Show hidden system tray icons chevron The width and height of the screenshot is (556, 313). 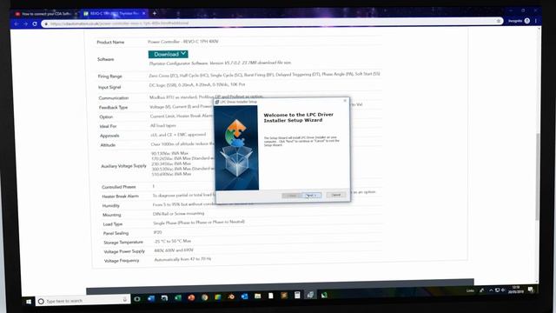click(x=491, y=290)
